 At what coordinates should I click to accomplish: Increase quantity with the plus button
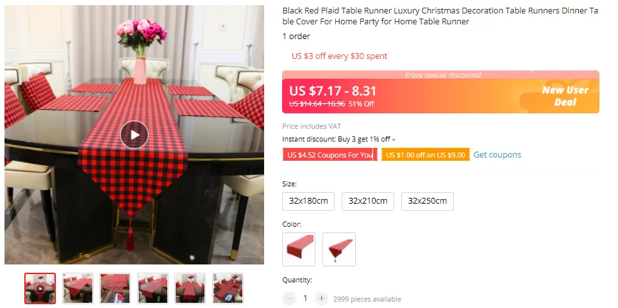pos(321,298)
